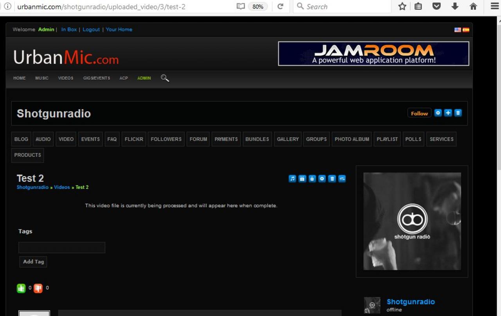Viewport: 501px width, 316px height.
Task: Open ADMIN in the site menu
Action: coord(144,78)
